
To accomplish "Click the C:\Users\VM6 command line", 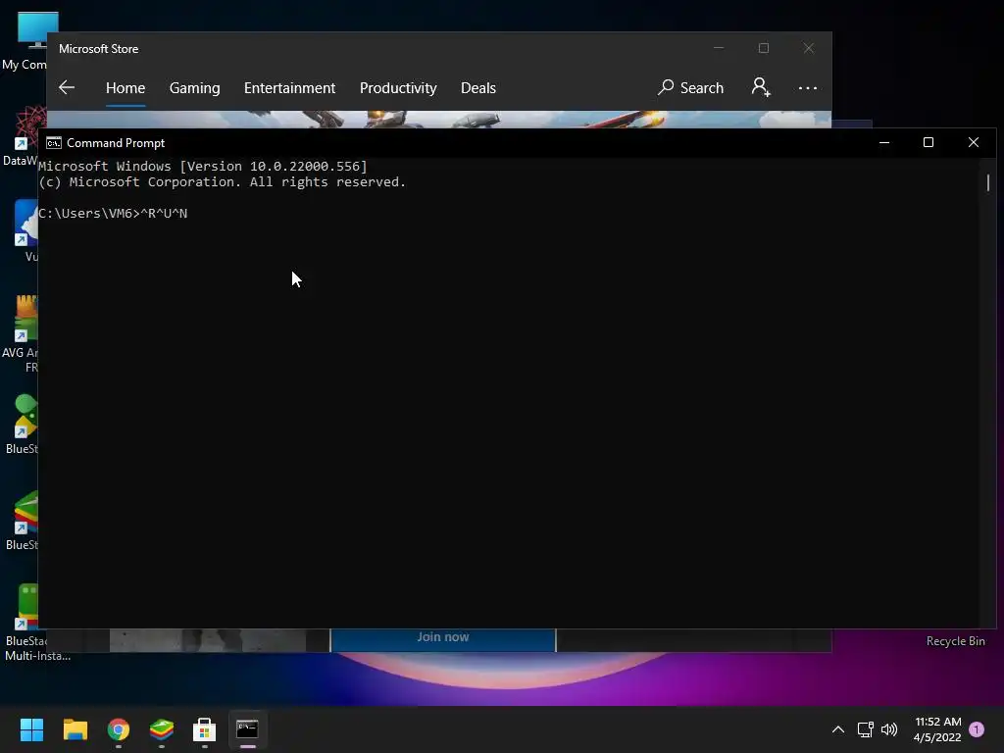I will point(113,213).
